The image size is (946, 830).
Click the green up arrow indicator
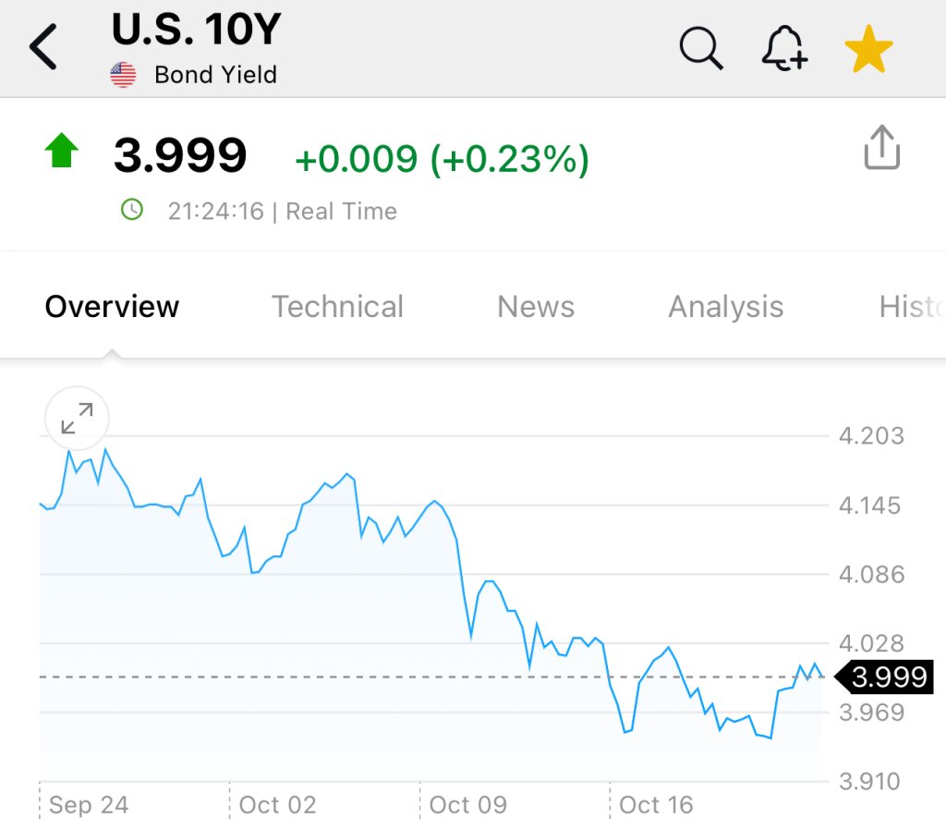tap(62, 151)
